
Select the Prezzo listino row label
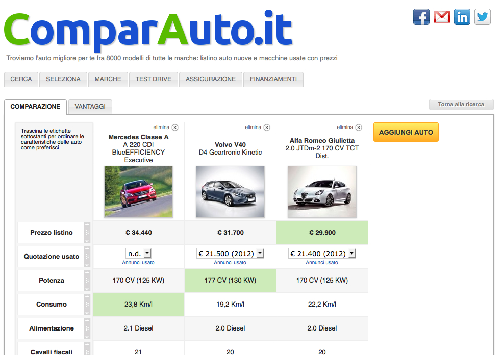[52, 233]
